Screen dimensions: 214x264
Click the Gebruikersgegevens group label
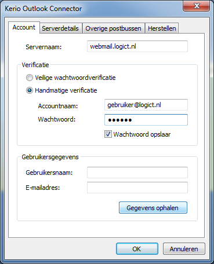click(50, 157)
